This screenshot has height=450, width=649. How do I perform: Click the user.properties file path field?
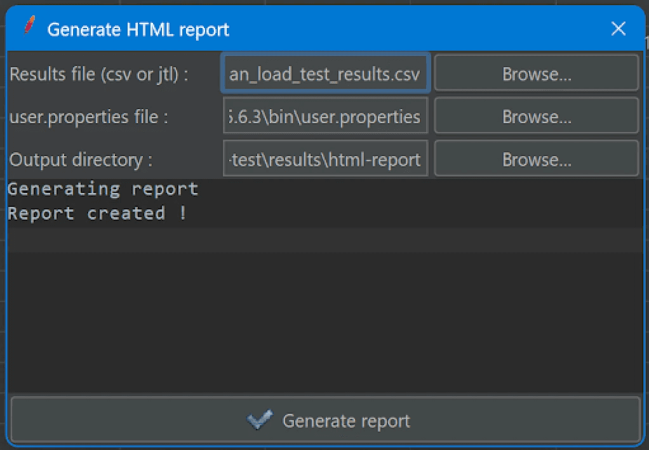point(326,116)
